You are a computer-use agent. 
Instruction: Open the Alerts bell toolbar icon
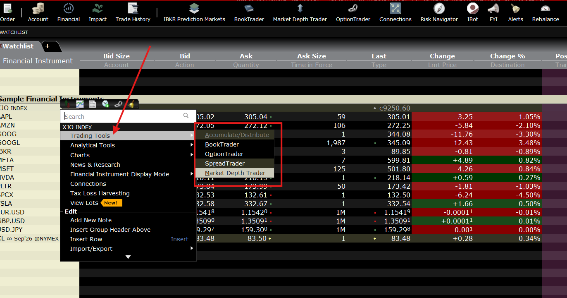tap(515, 12)
